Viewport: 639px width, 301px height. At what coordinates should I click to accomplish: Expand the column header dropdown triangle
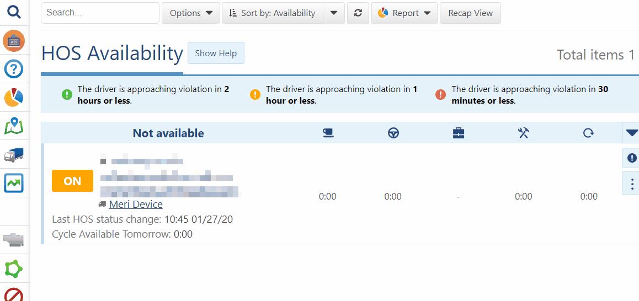631,133
